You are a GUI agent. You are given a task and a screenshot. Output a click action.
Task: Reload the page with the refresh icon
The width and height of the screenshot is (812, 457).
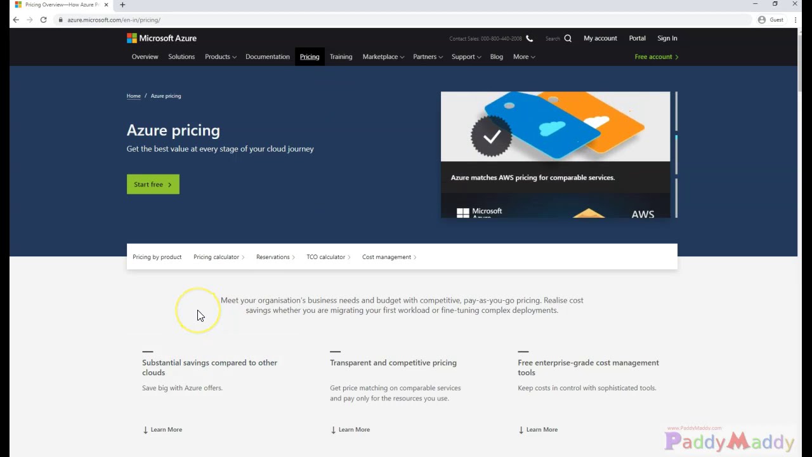pyautogui.click(x=43, y=20)
